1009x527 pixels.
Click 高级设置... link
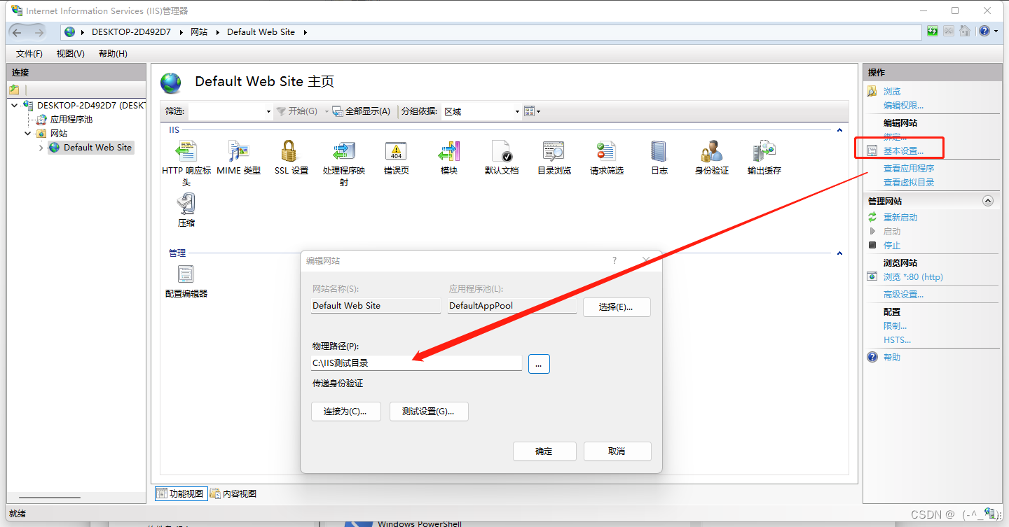coord(903,295)
